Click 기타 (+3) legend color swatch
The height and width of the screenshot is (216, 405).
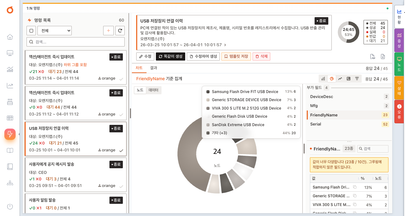pyautogui.click(x=208, y=133)
